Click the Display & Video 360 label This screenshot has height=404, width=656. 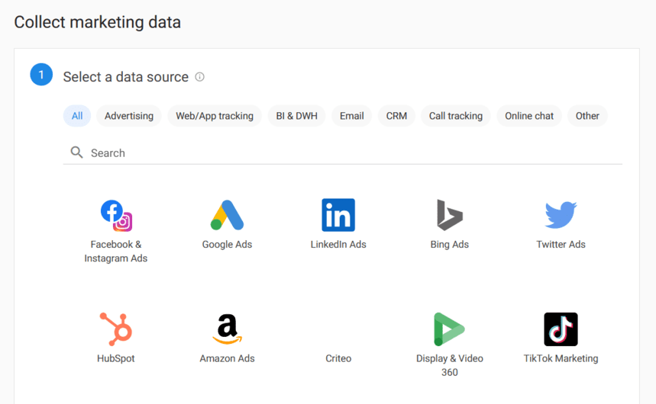tap(450, 365)
